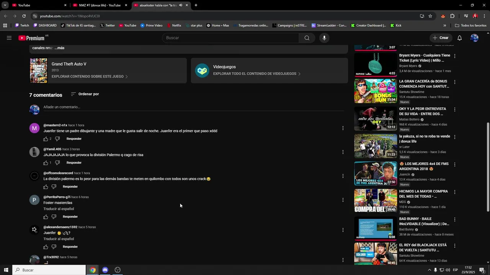Image resolution: width=490 pixels, height=275 pixels.
Task: Open options menu for @Yamil.405 comment
Action: point(343,152)
